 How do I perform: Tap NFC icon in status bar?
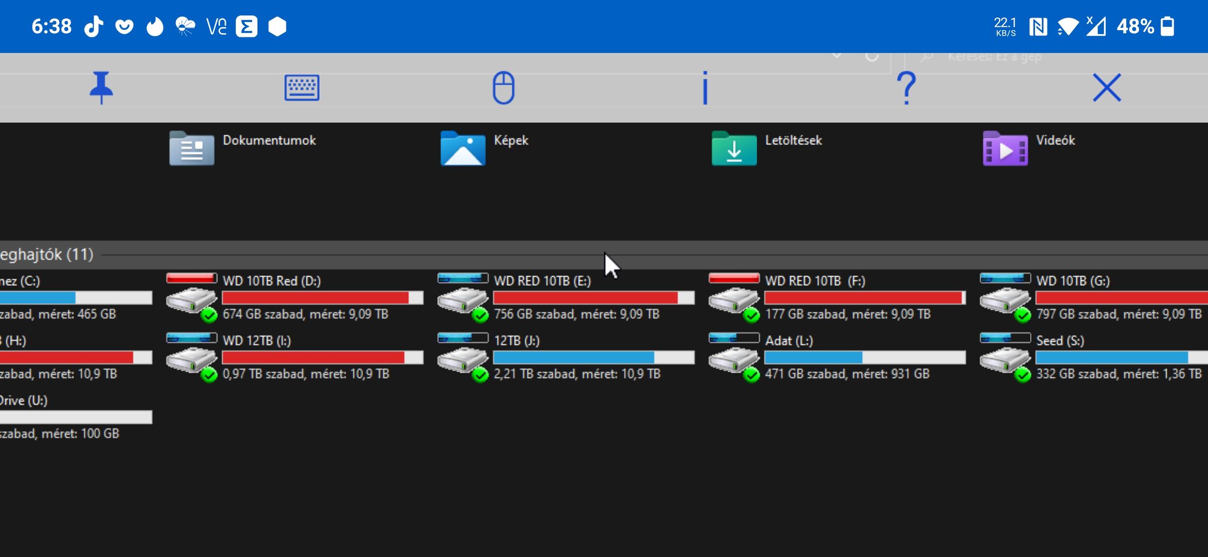click(1038, 26)
